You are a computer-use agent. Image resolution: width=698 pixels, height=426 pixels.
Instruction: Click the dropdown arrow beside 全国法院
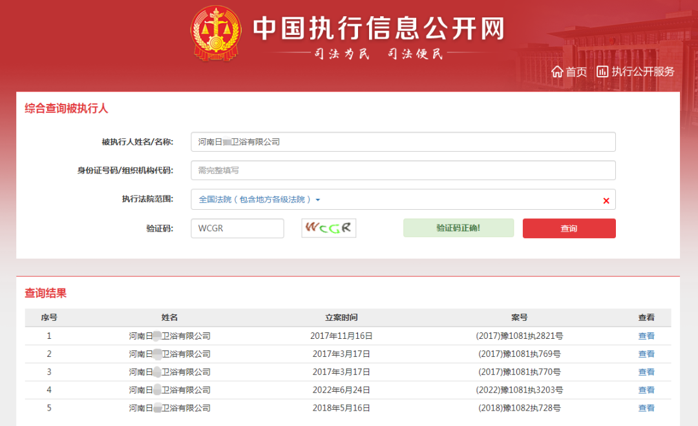(318, 200)
